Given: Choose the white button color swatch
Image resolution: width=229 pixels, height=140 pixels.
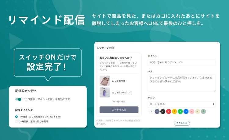Looking at the screenshot, I should point(151,111).
